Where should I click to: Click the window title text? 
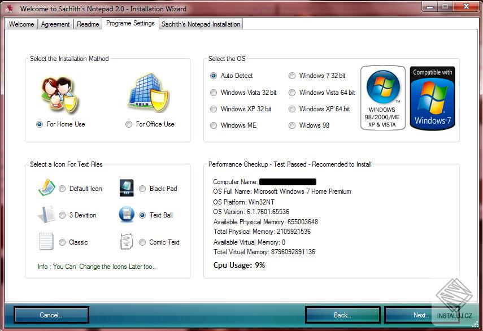(103, 9)
